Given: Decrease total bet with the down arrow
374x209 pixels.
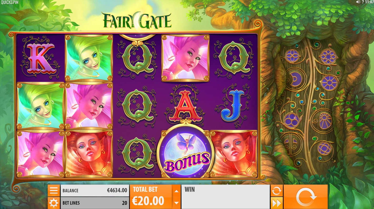Looking at the screenshot, I should [x=176, y=203].
